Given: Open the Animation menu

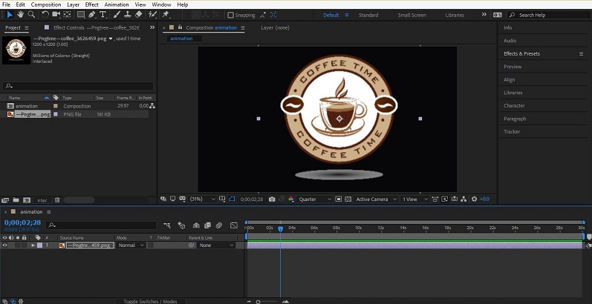Looking at the screenshot, I should 116,4.
